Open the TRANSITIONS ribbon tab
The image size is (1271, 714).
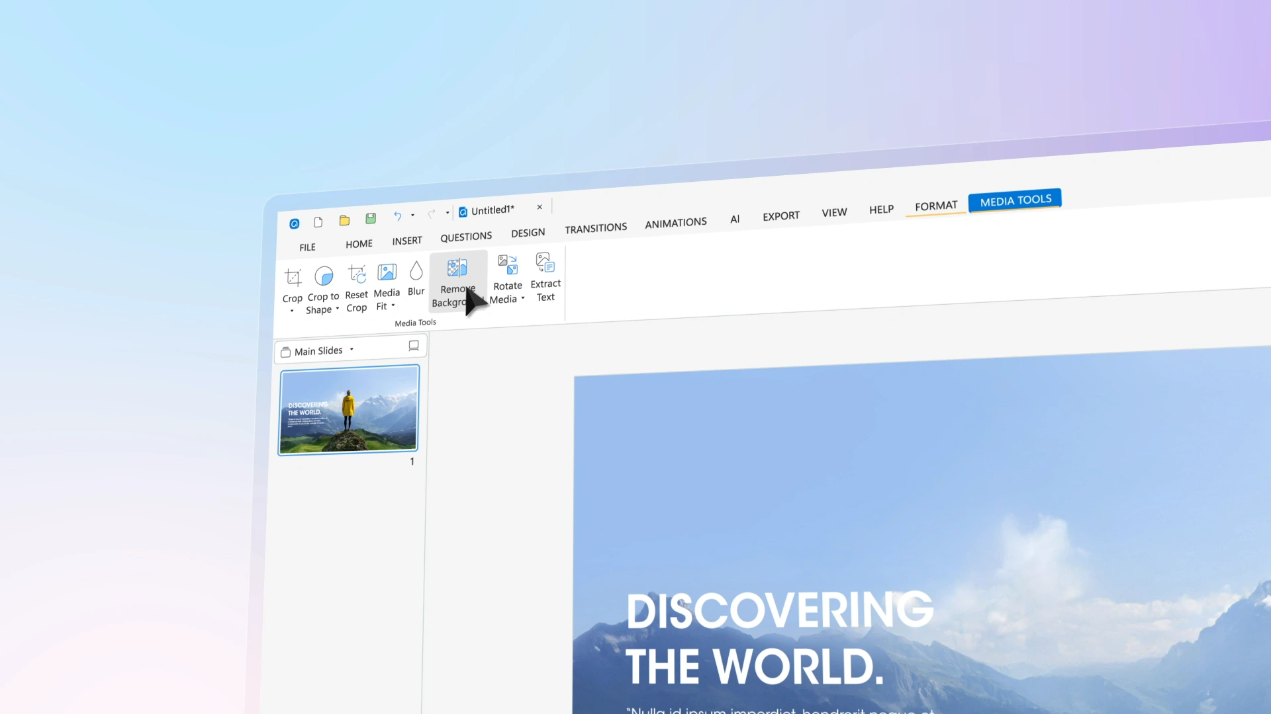click(596, 228)
